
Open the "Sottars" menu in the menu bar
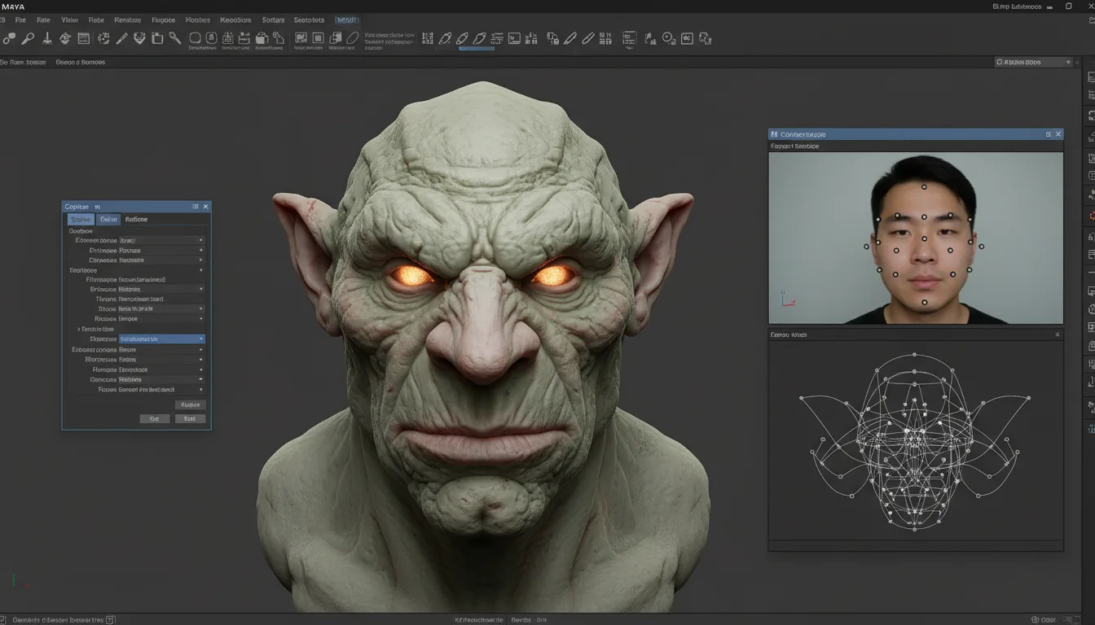tap(273, 20)
